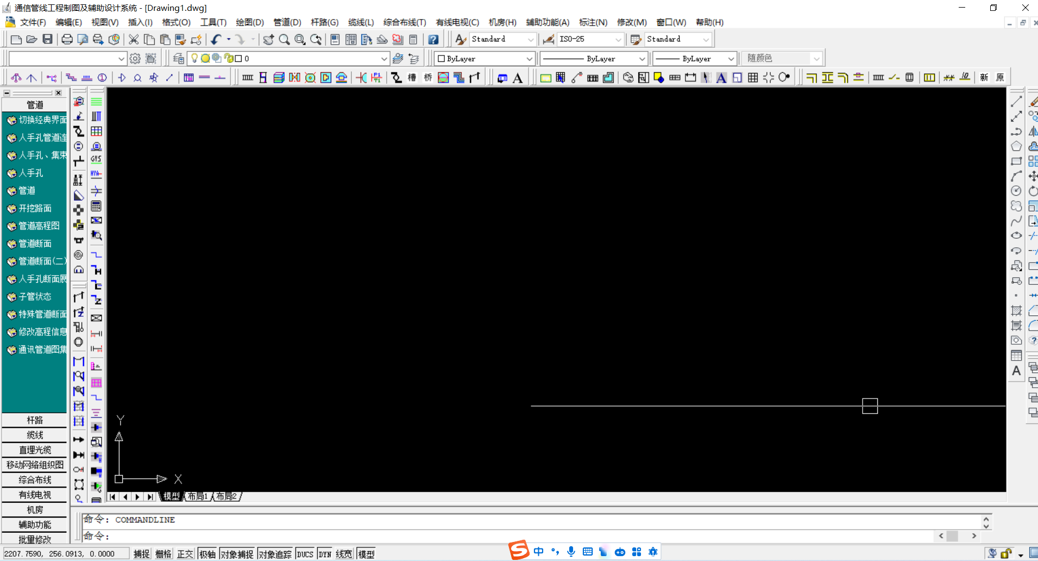1038x561 pixels.
Task: Click the Open file folder icon
Action: (32, 39)
